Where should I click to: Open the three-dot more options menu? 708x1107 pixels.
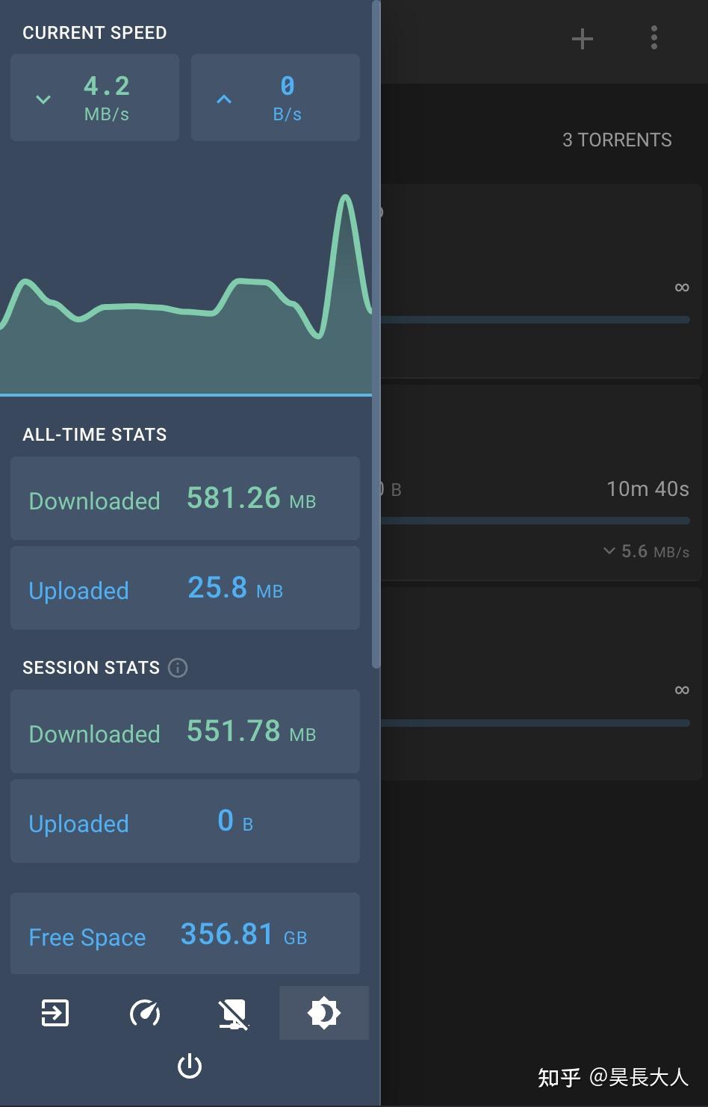point(654,37)
